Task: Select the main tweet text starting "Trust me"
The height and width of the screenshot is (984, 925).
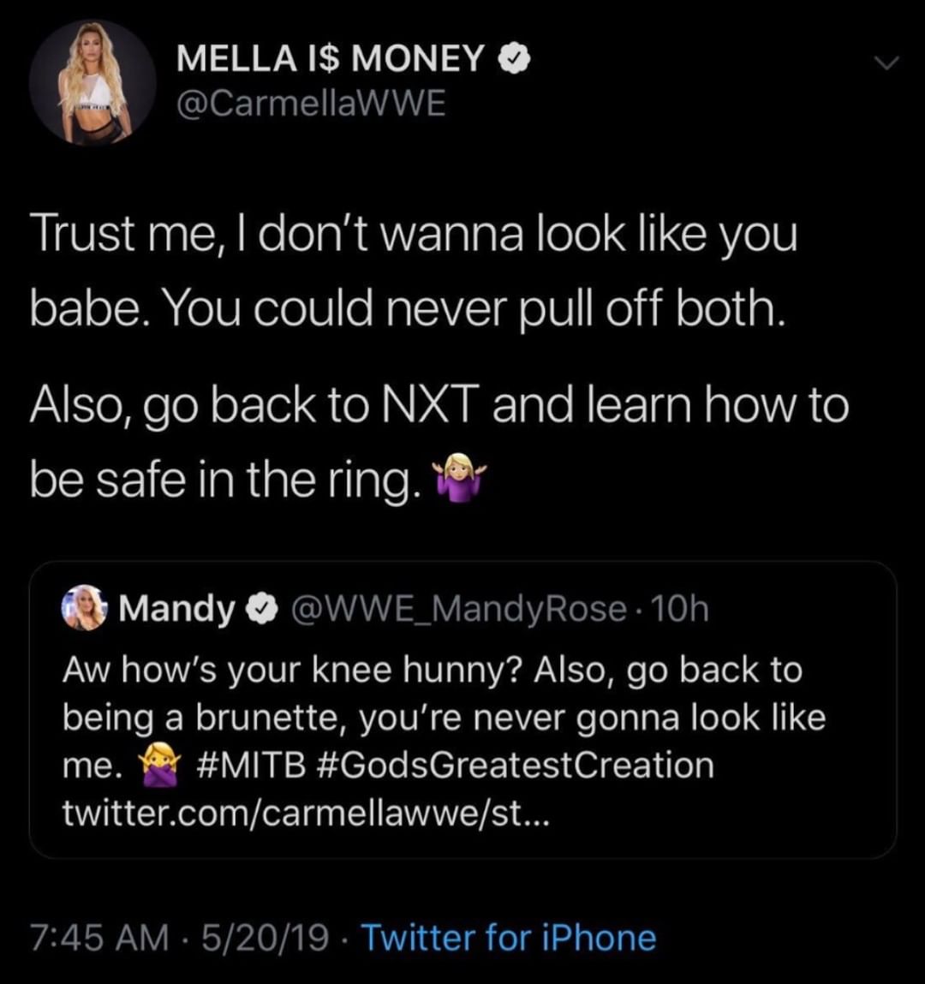Action: pyautogui.click(x=439, y=356)
